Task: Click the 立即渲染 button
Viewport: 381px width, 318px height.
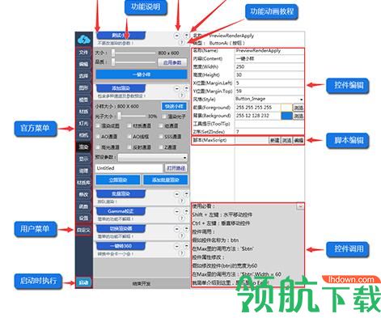Action: tap(118, 180)
